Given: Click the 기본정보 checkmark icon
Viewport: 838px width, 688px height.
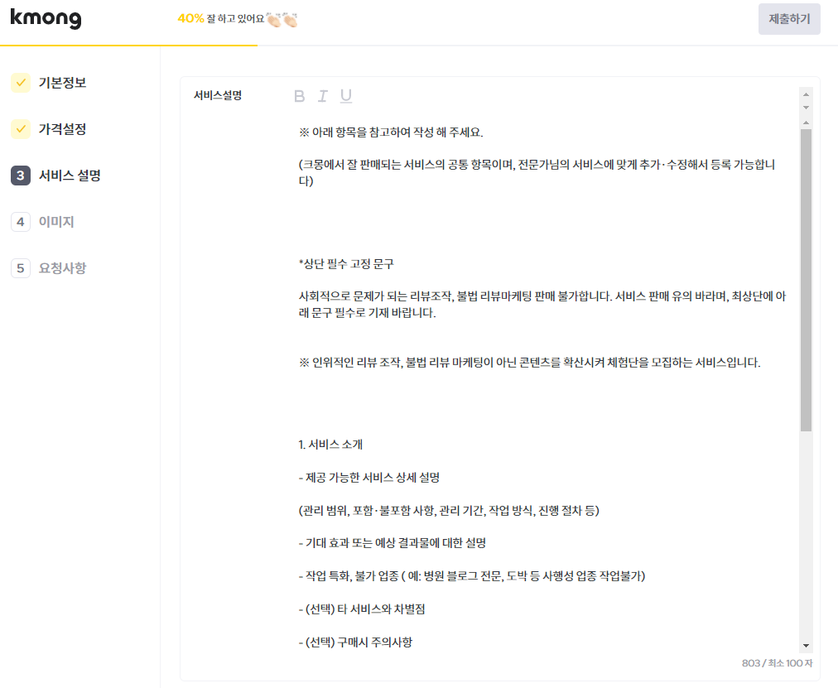Looking at the screenshot, I should [21, 83].
